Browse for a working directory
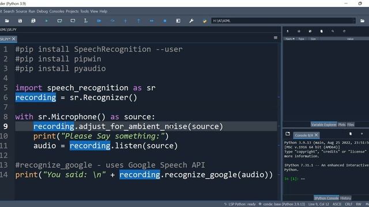The height and width of the screenshot is (207, 369). click(363, 21)
